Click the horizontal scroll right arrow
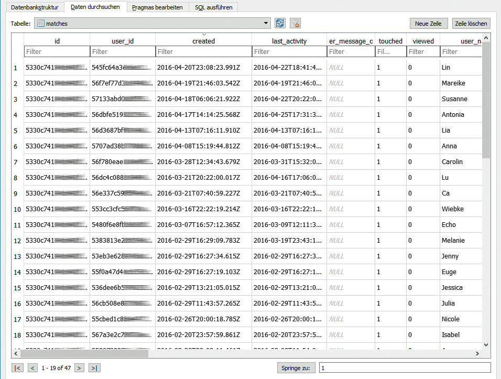501x379 pixels. [x=477, y=353]
